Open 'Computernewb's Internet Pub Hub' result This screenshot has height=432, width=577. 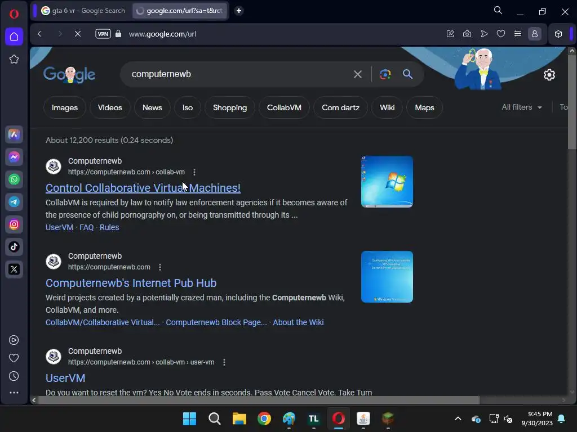click(131, 283)
